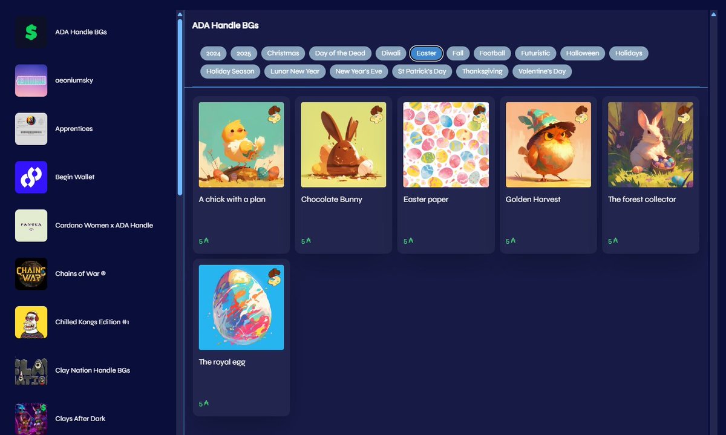The width and height of the screenshot is (726, 435).
Task: Open the Chilled Kongs Edition #1 icon
Action: click(x=31, y=322)
